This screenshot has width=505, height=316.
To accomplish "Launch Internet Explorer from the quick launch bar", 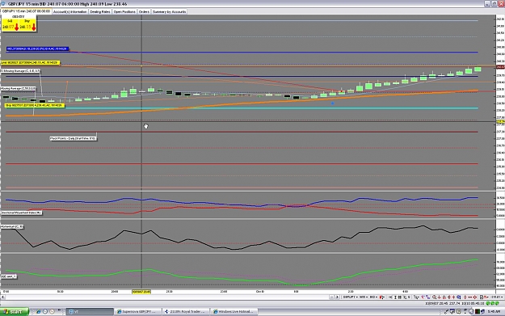I will point(39,311).
